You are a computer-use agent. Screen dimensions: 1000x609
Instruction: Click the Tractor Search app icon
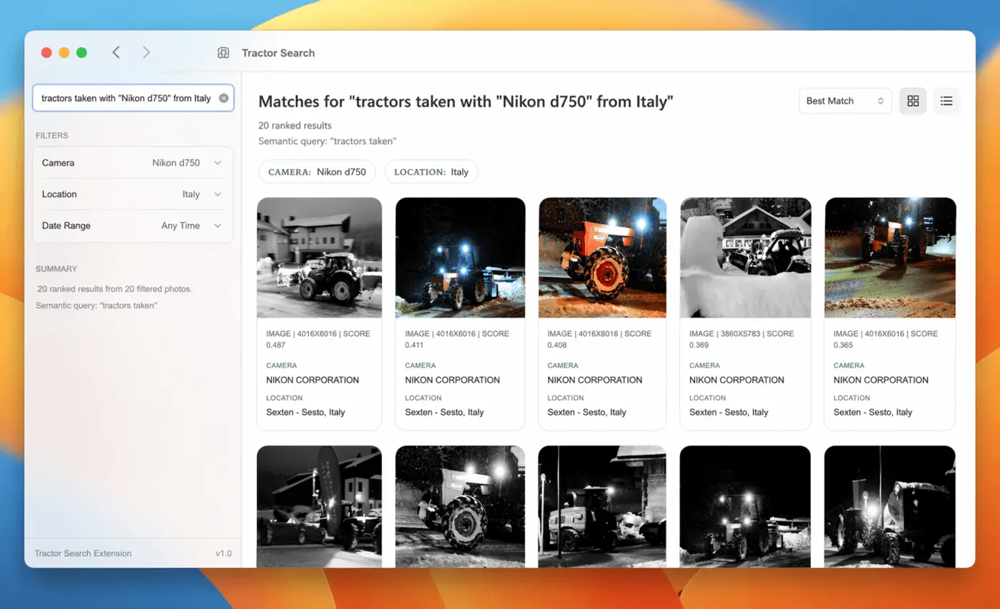(224, 53)
